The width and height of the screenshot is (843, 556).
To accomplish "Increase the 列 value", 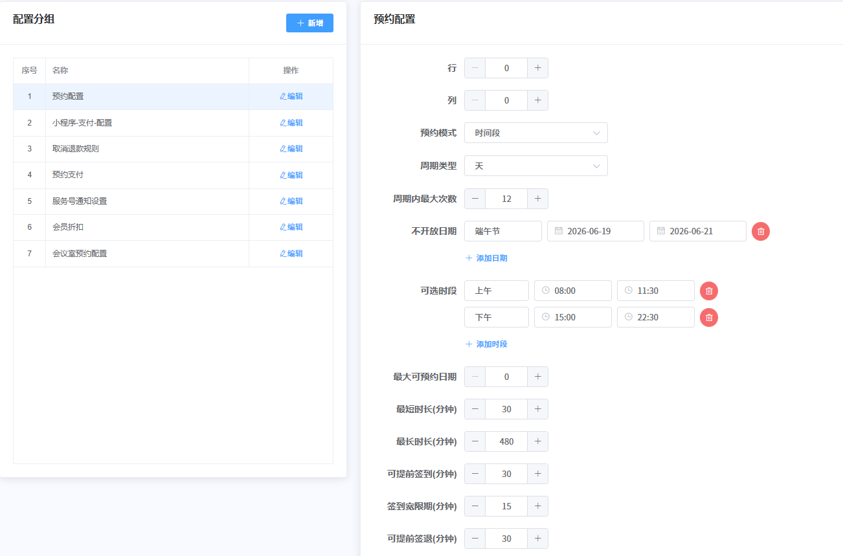I will [538, 100].
